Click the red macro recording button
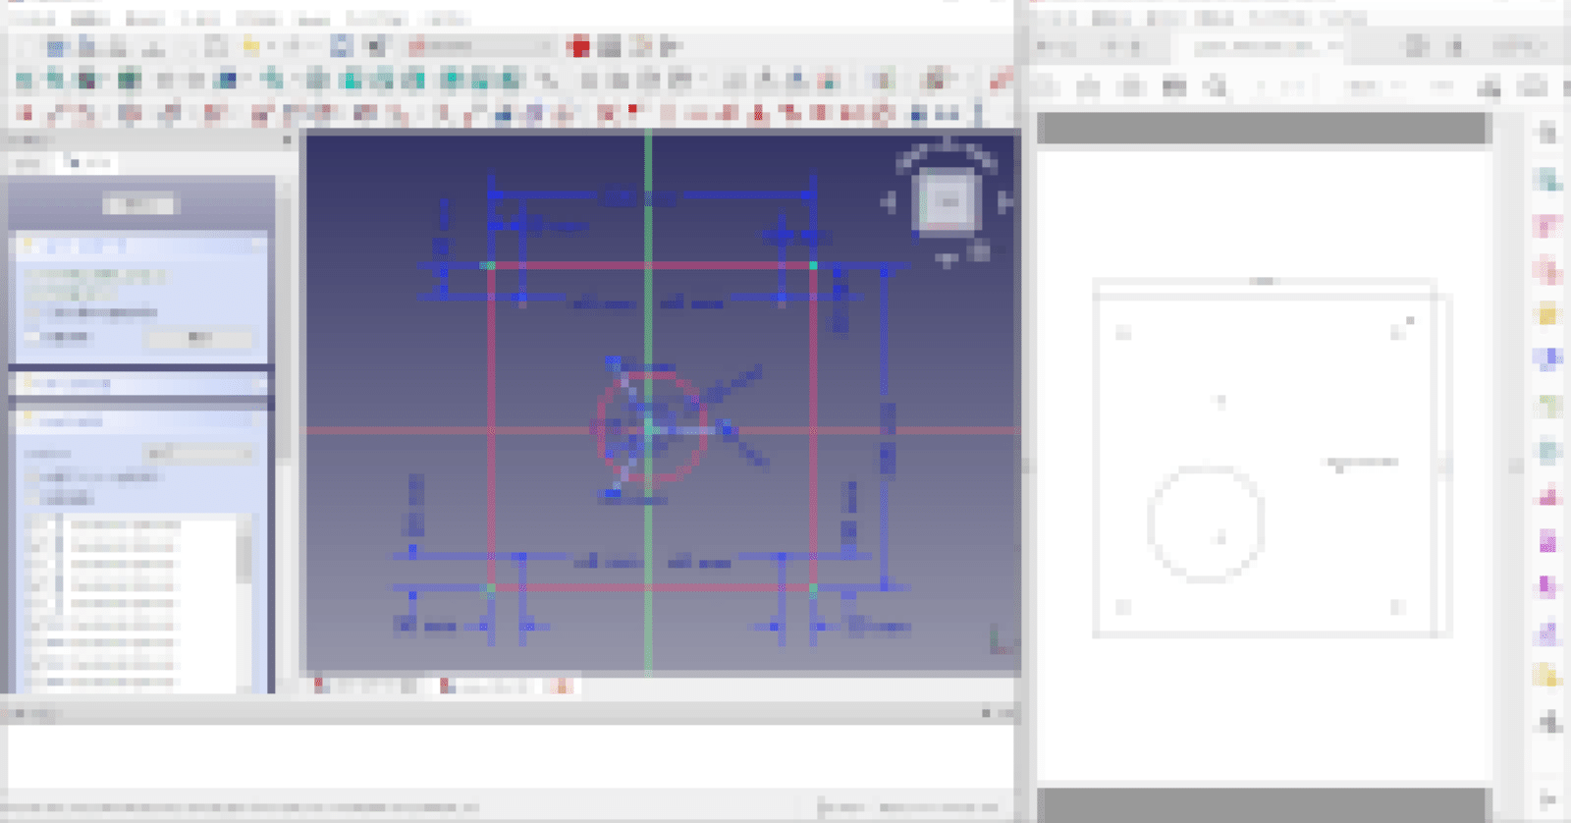This screenshot has height=823, width=1571. point(579,45)
